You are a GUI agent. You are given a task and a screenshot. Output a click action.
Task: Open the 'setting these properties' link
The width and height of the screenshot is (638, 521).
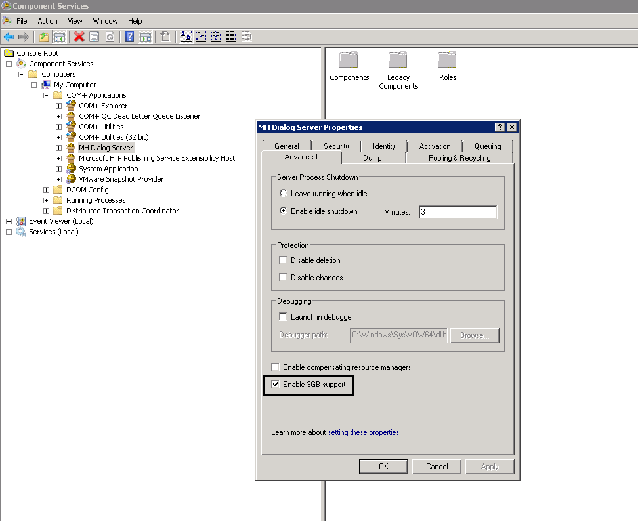click(364, 432)
